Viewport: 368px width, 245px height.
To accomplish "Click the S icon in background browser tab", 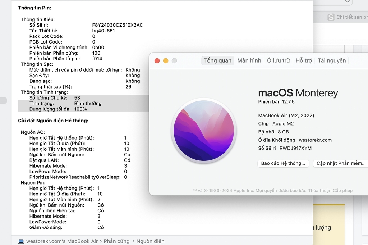I will click(x=331, y=17).
